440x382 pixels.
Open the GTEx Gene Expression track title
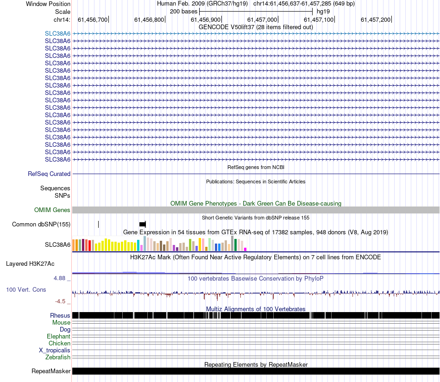(x=256, y=232)
